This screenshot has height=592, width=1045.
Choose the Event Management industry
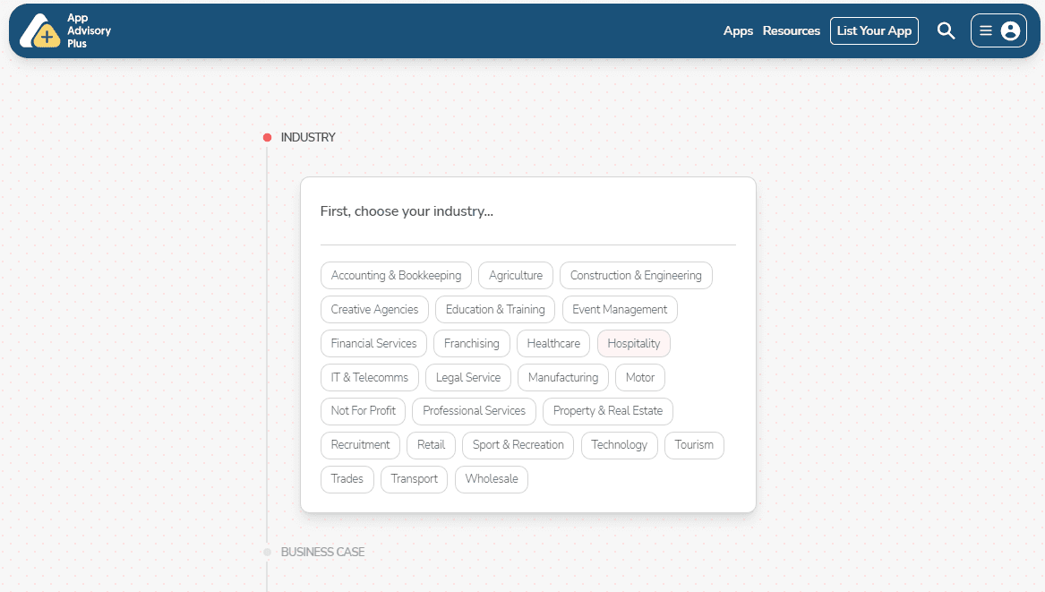pyautogui.click(x=620, y=310)
